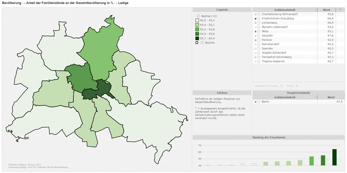Screen dimensions: 347x173
Task: Toggle the lower Bezirke outline checkbox
Action: 202,43
